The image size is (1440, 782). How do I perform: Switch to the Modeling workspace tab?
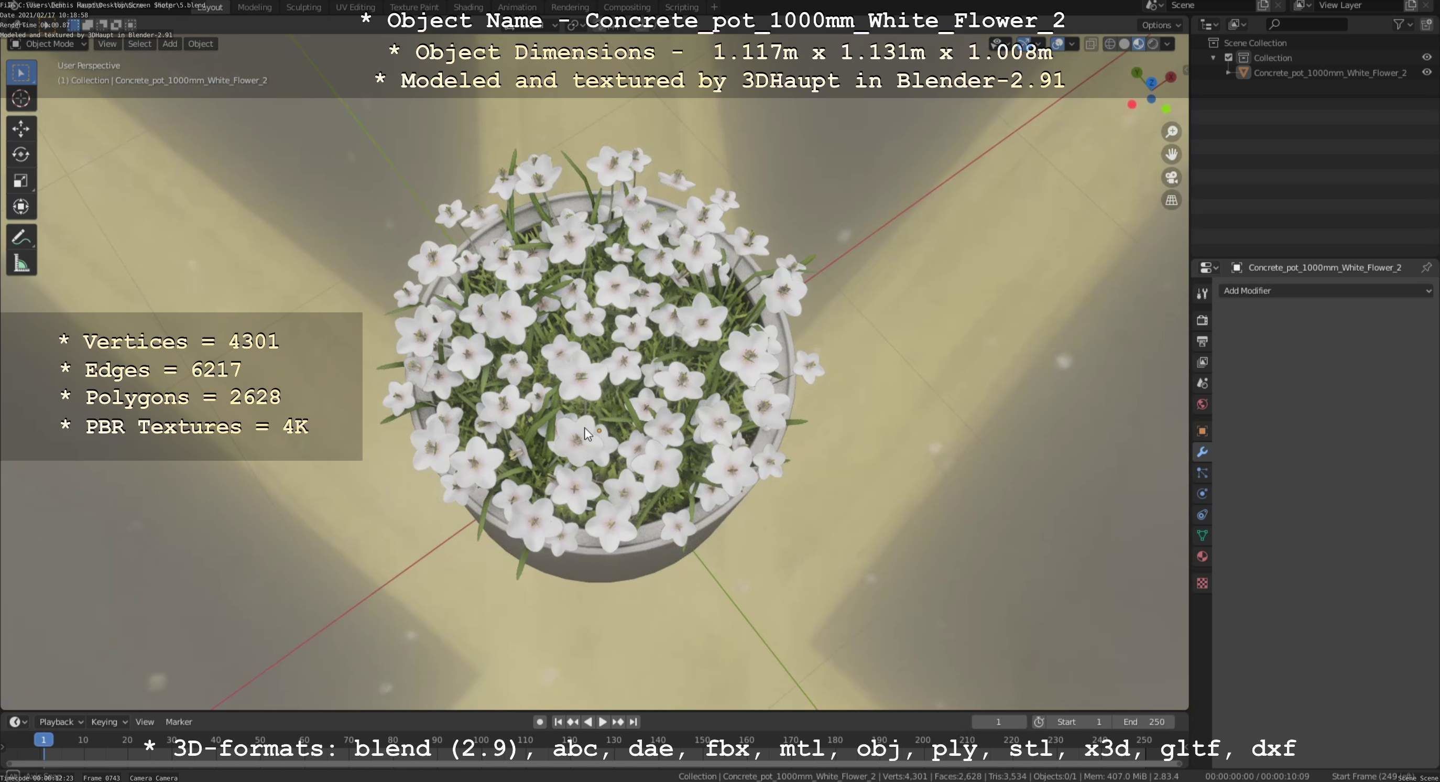pos(254,7)
